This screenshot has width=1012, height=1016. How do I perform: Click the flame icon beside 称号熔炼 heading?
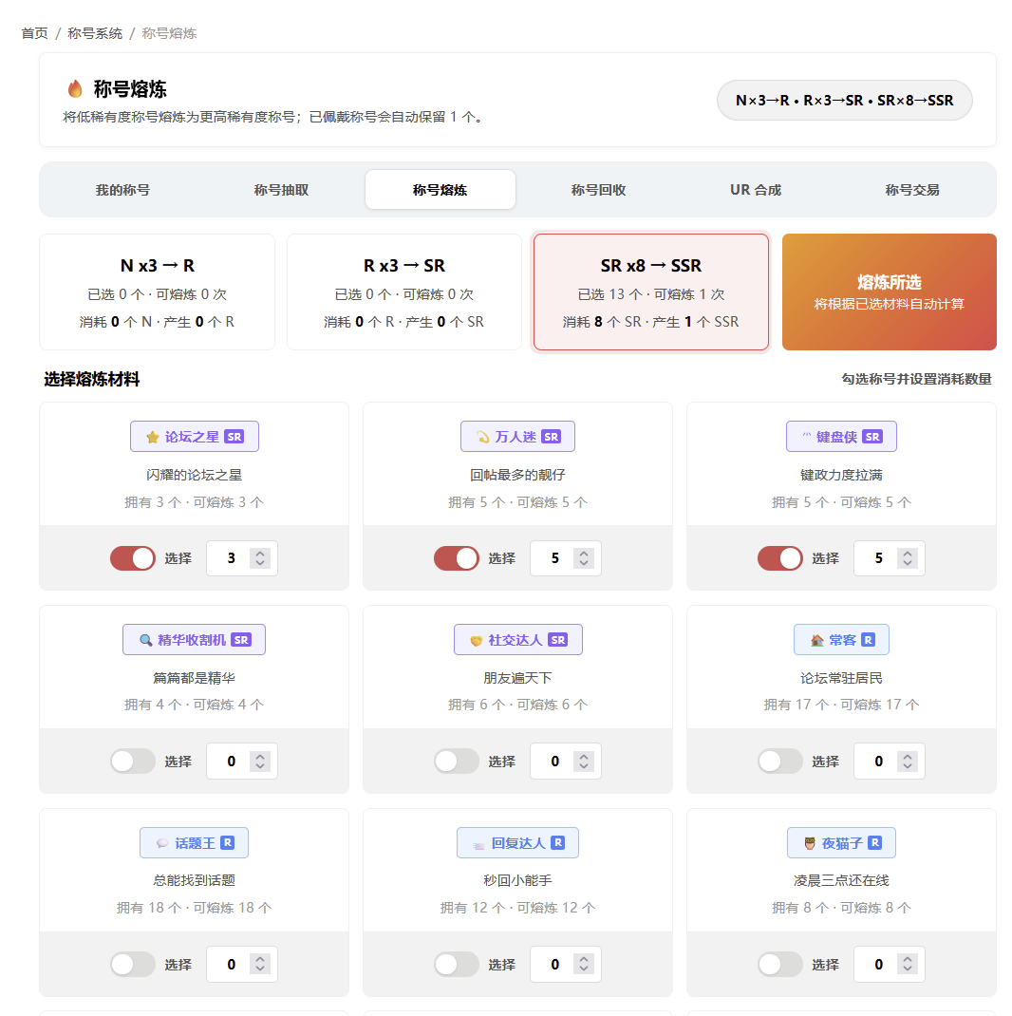click(75, 88)
